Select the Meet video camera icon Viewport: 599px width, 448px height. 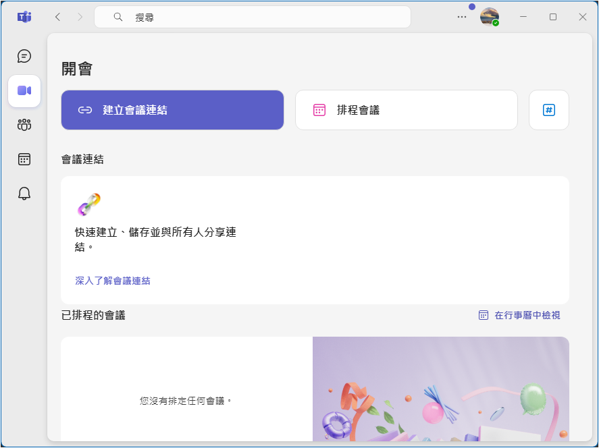coord(24,90)
